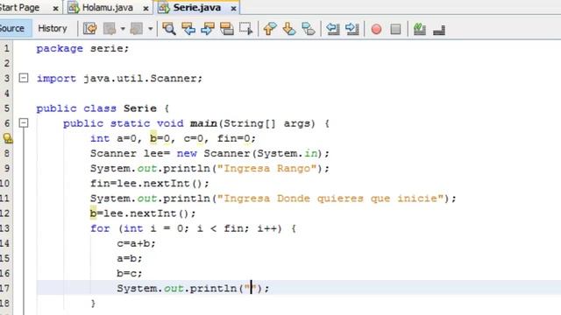Viewport: 561px width, 315px height.
Task: Collapse the main method fold
Action: pos(24,122)
